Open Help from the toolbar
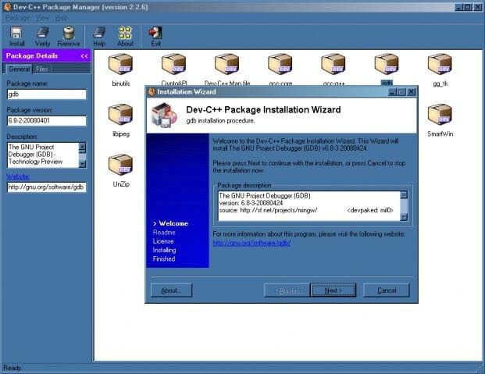Image resolution: width=485 pixels, height=374 pixels. [99, 37]
